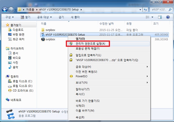Screen dimensions: 174x122
Task: Go back with the blue Back arrow
Action: click(x=5, y=10)
